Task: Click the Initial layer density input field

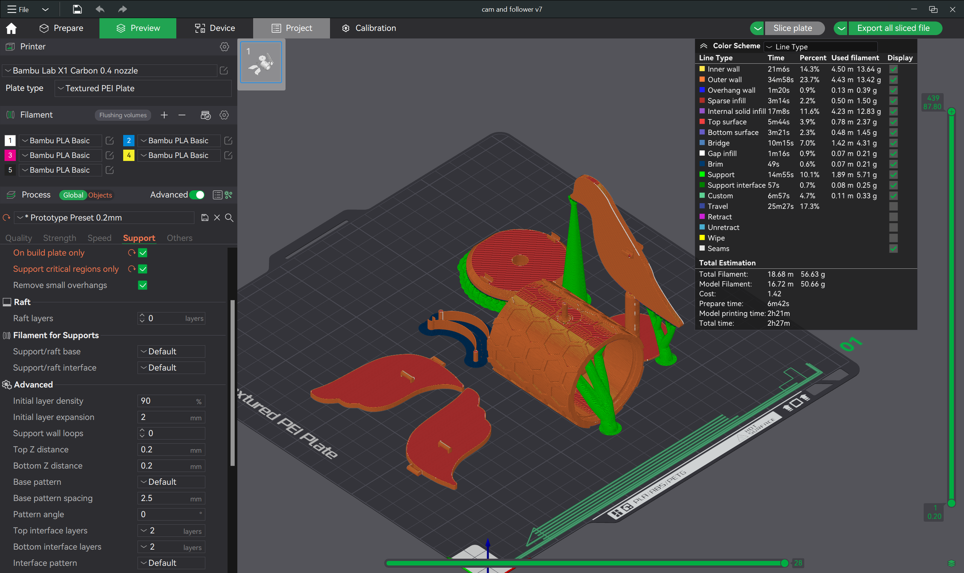Action: click(171, 401)
